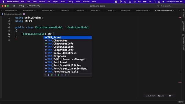This screenshot has width=185, height=104.
Task: Switch to MoneyText.cs tab
Action: pos(95,10)
